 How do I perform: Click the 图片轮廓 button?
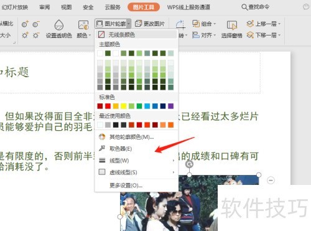point(111,24)
